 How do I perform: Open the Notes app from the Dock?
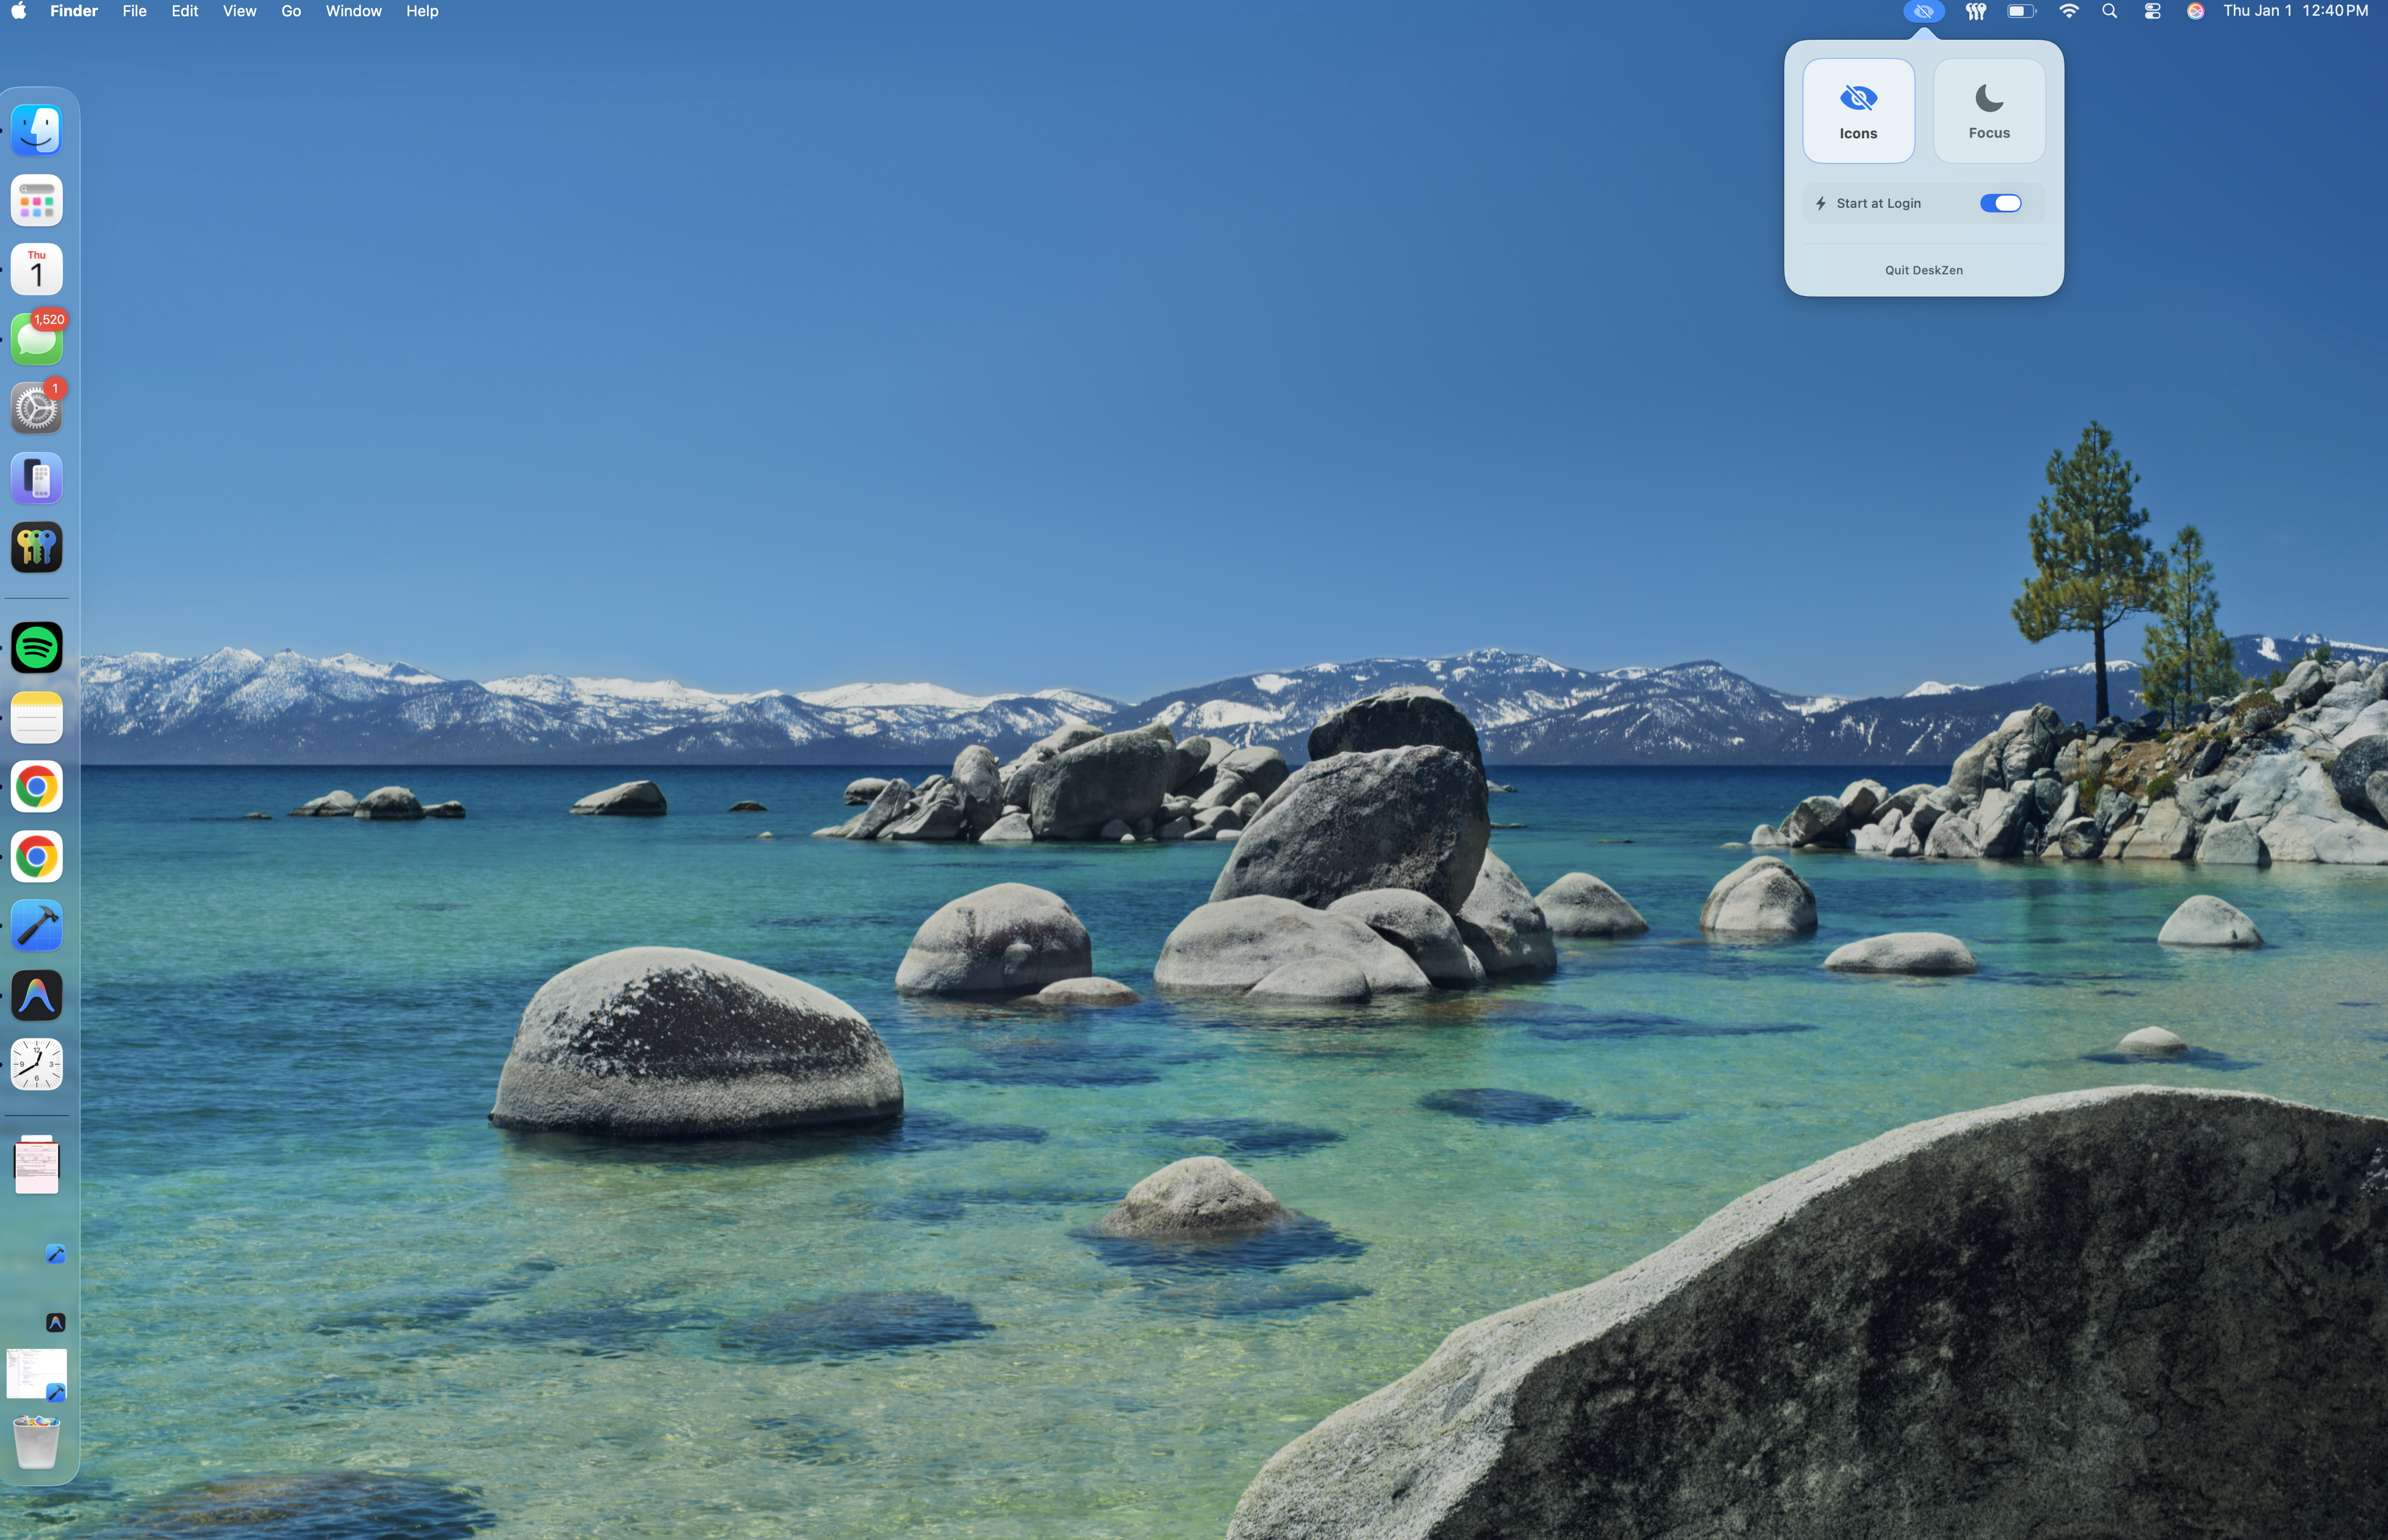click(36, 717)
